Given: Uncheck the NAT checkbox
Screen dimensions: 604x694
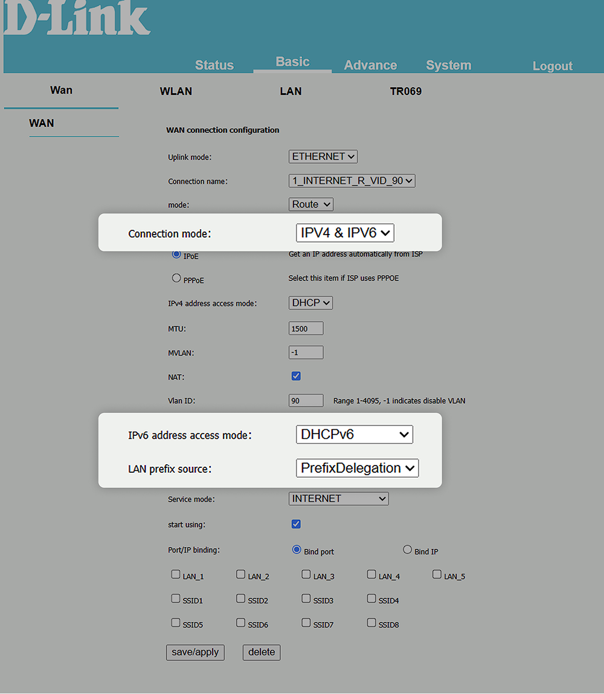Looking at the screenshot, I should coord(296,376).
